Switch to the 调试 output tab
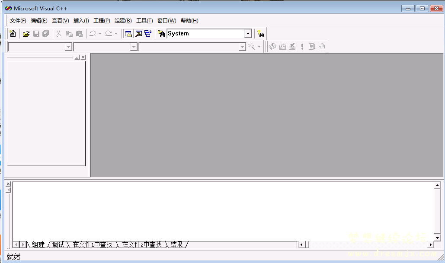Screen dimensions: 445x263 click(x=58, y=244)
